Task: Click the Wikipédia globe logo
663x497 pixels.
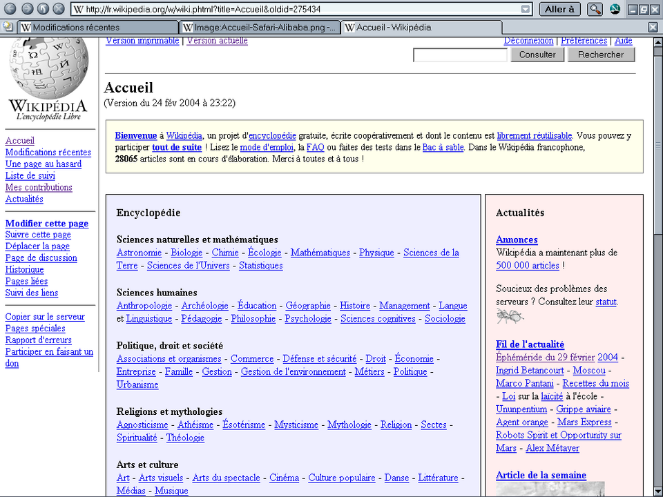Action: click(x=48, y=68)
